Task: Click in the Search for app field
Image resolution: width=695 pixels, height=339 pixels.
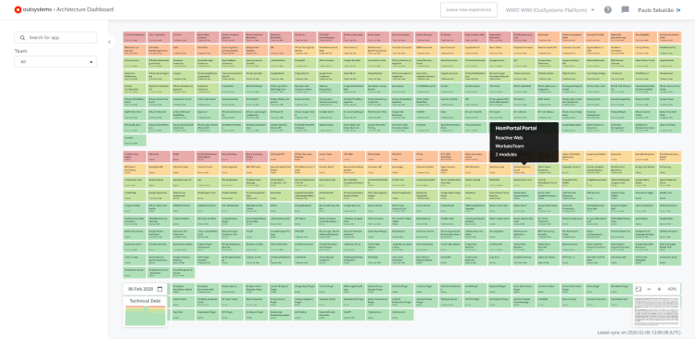Action: [56, 38]
